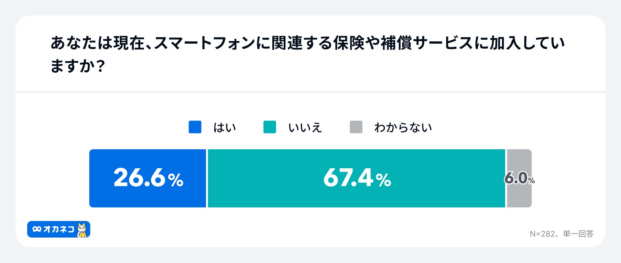
Task: Select the はい legend label
Action: (224, 128)
